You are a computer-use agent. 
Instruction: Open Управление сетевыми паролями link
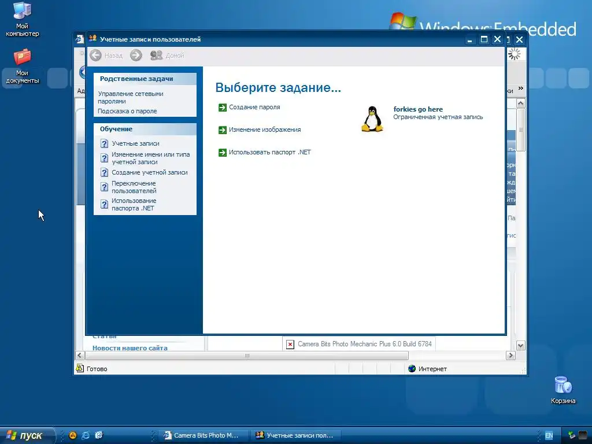click(x=130, y=97)
